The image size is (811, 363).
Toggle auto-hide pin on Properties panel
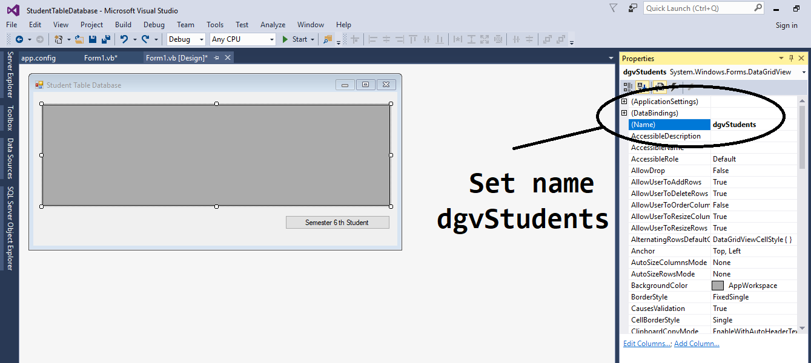[x=791, y=58]
